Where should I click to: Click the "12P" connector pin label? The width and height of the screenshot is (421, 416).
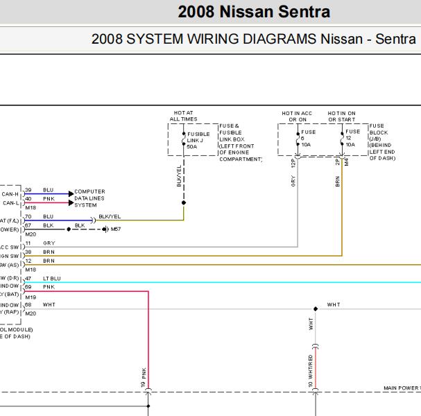293,163
